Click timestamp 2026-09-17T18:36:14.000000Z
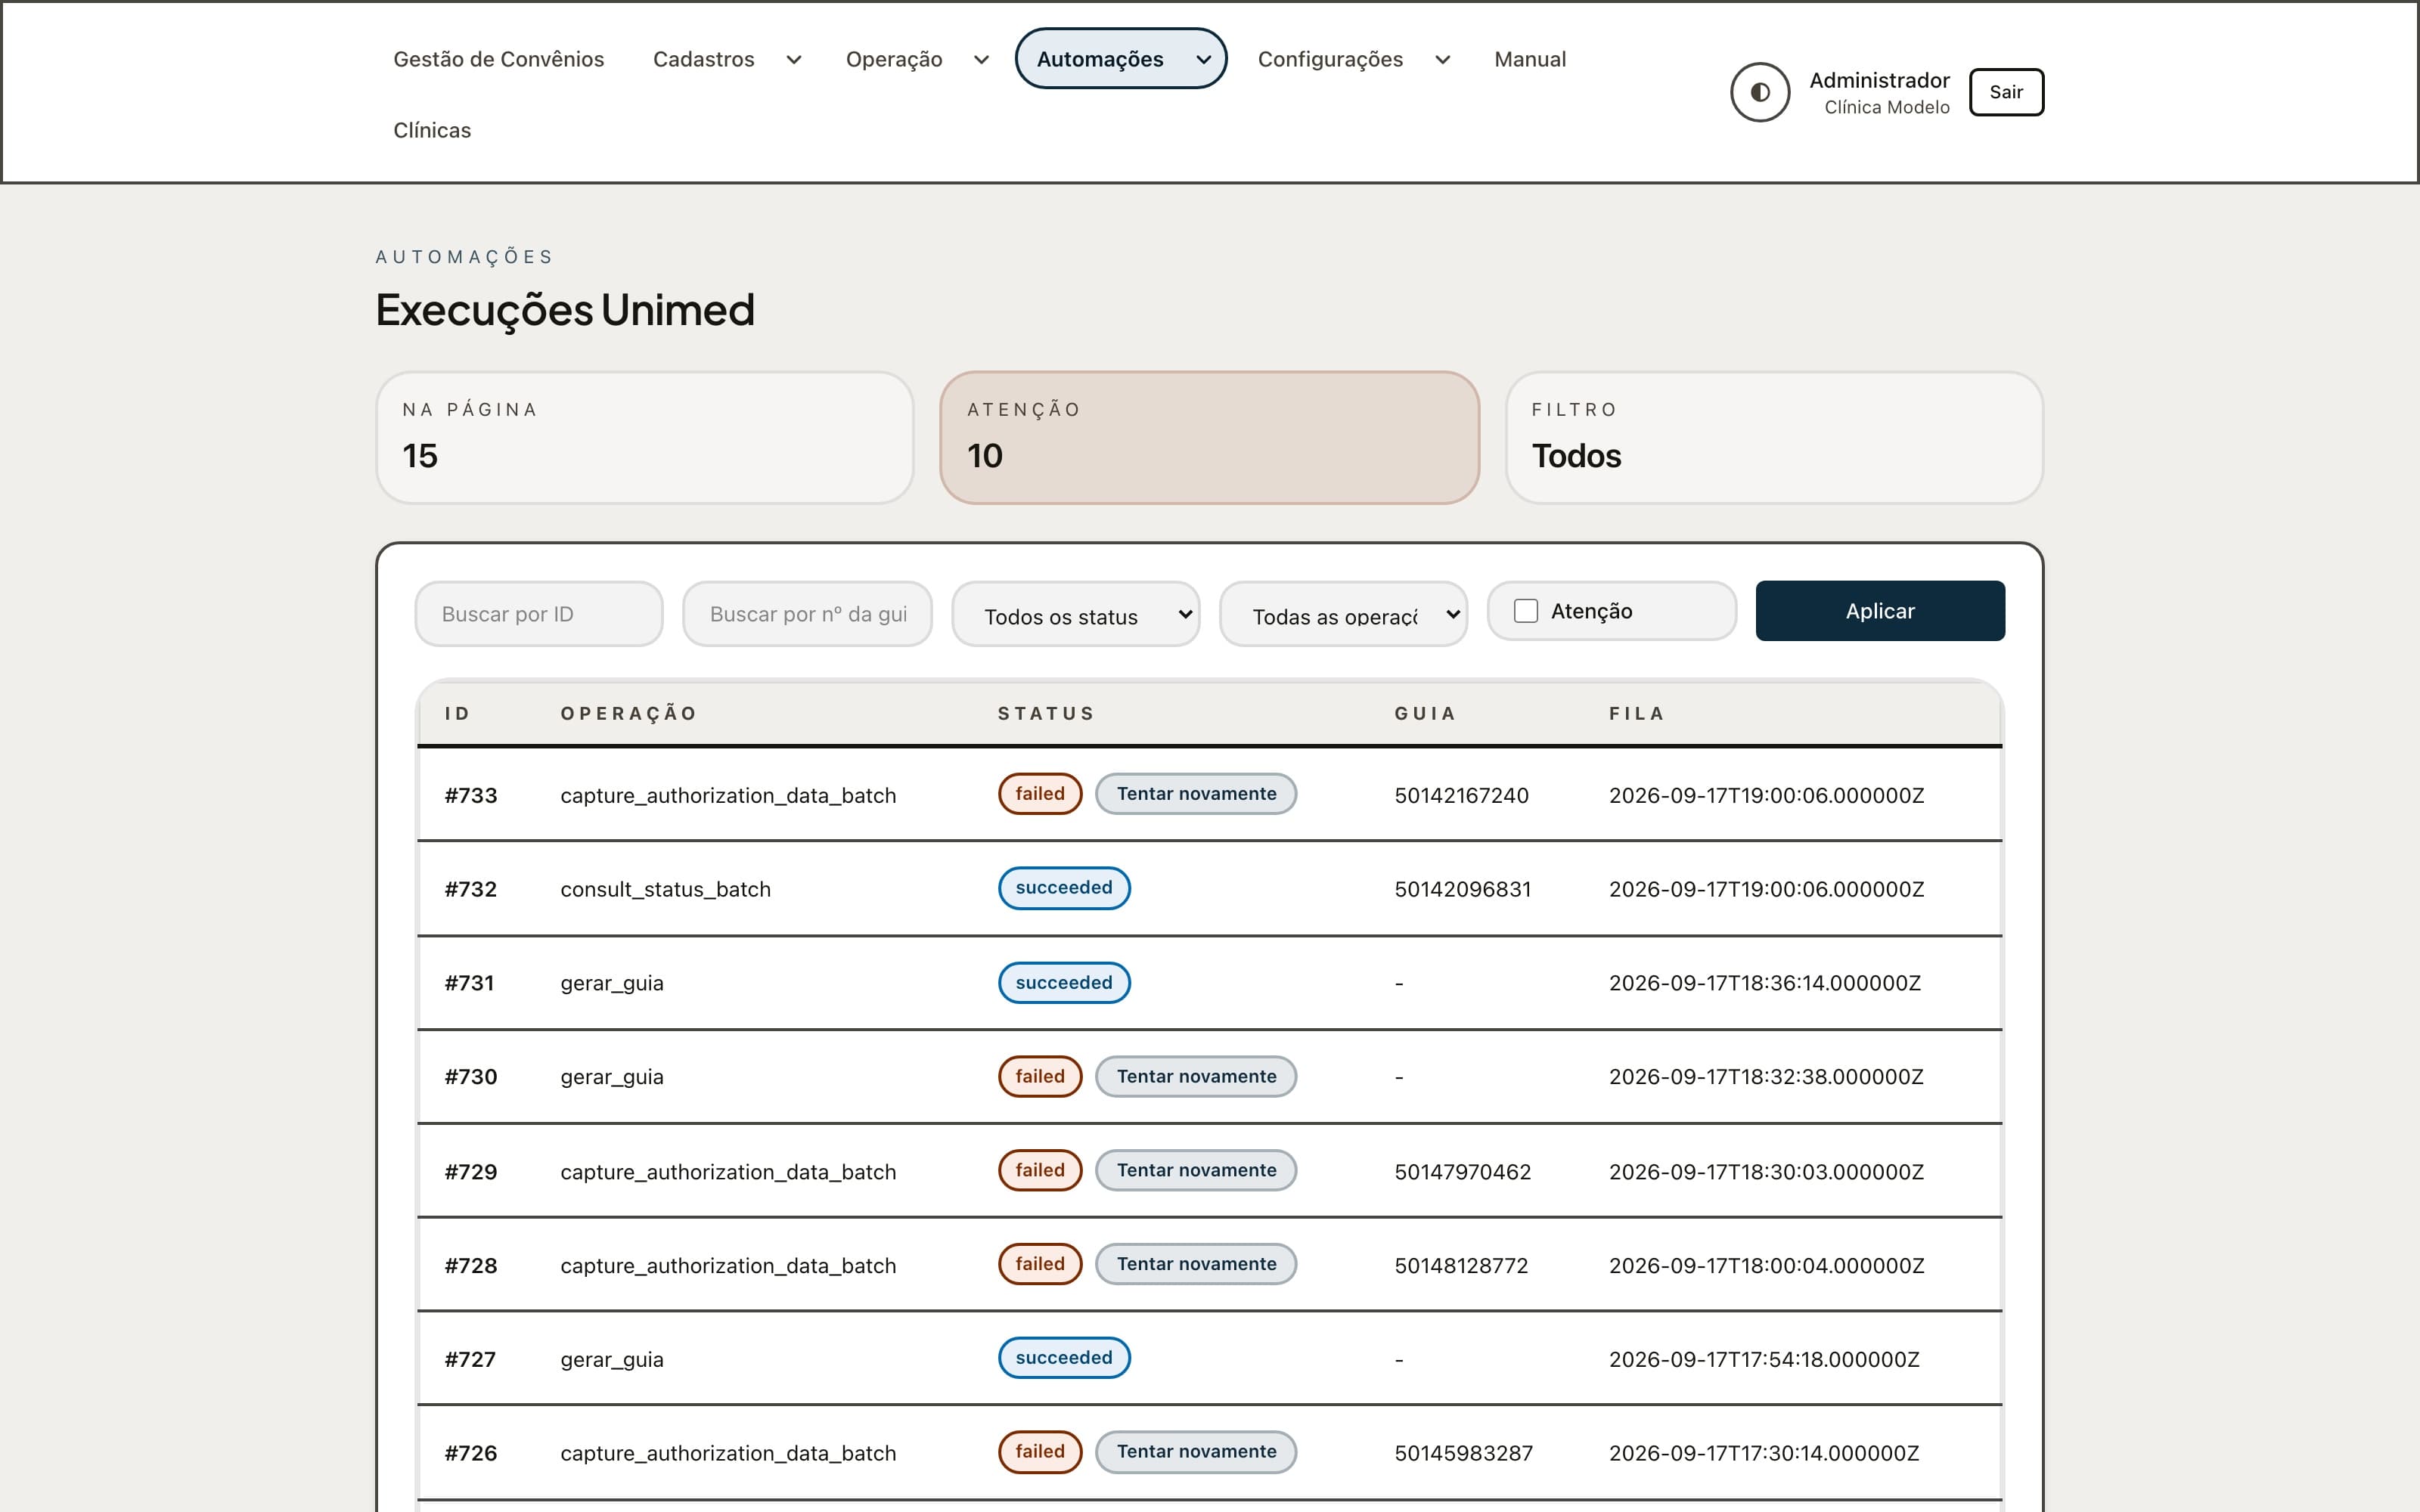This screenshot has width=2420, height=1512. [x=1764, y=984]
